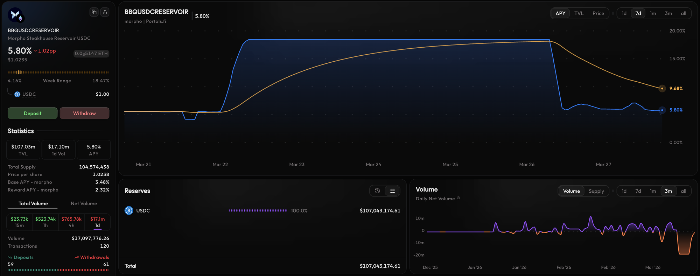
Task: Select the Price chart mode
Action: coord(598,13)
